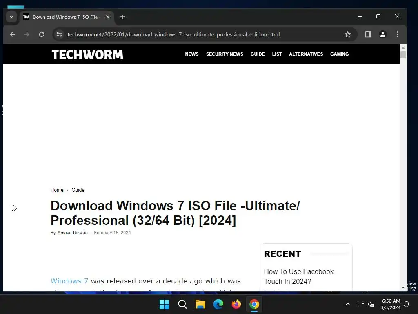Click the muted volume tray icon
Screen dimensions: 418x314
[371, 304]
